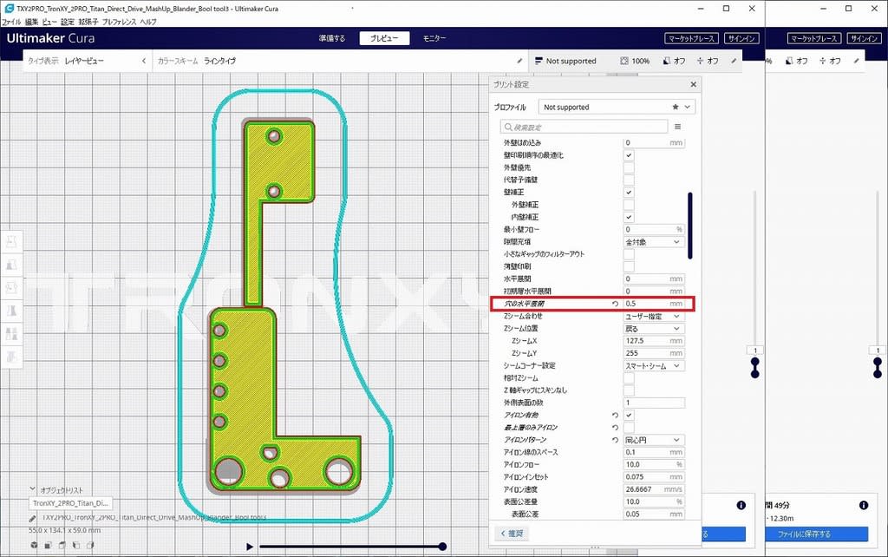Click the 3D view cube icon
This screenshot has width=888, height=557.
click(34, 545)
